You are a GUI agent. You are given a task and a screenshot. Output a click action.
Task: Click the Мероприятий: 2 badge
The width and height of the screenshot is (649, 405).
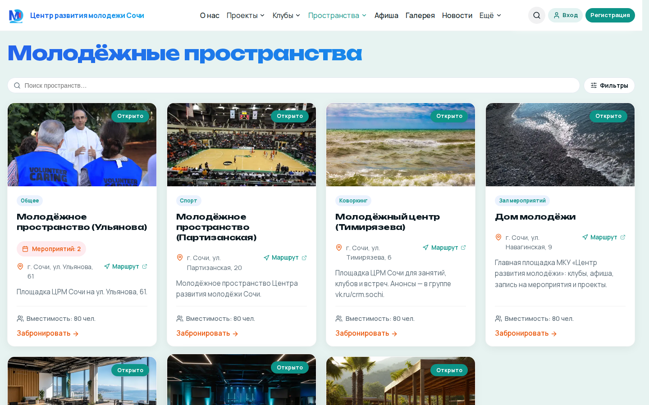[x=51, y=249]
